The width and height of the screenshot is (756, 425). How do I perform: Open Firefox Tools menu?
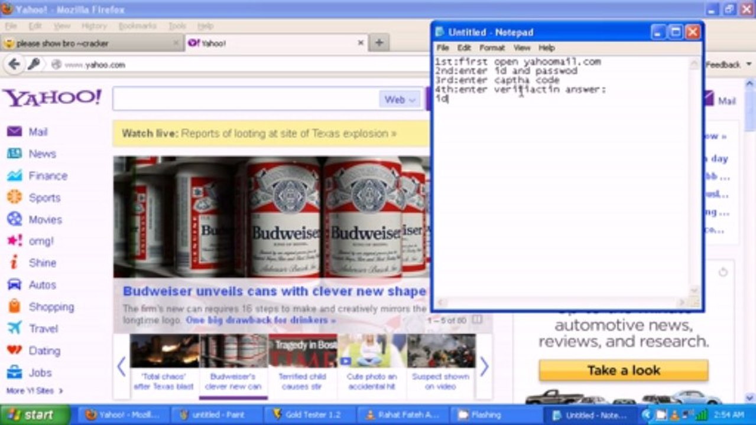tap(177, 26)
